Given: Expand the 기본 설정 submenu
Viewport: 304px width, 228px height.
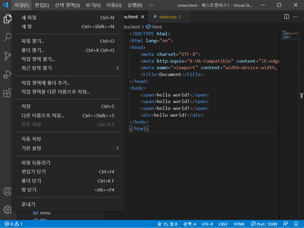Looking at the screenshot, I should click(68, 148).
